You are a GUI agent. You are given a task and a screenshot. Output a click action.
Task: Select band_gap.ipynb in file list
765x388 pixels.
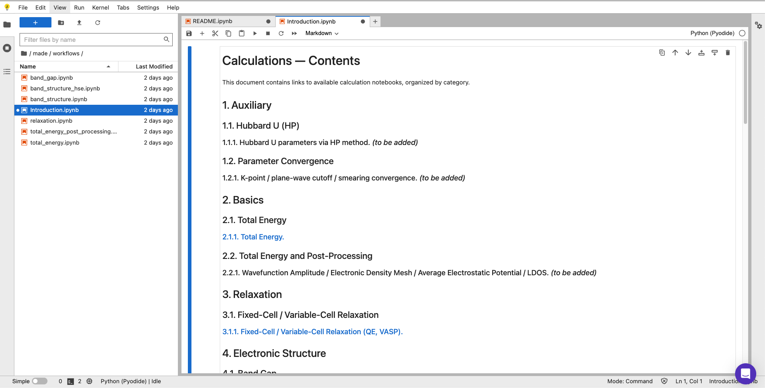pyautogui.click(x=96, y=78)
